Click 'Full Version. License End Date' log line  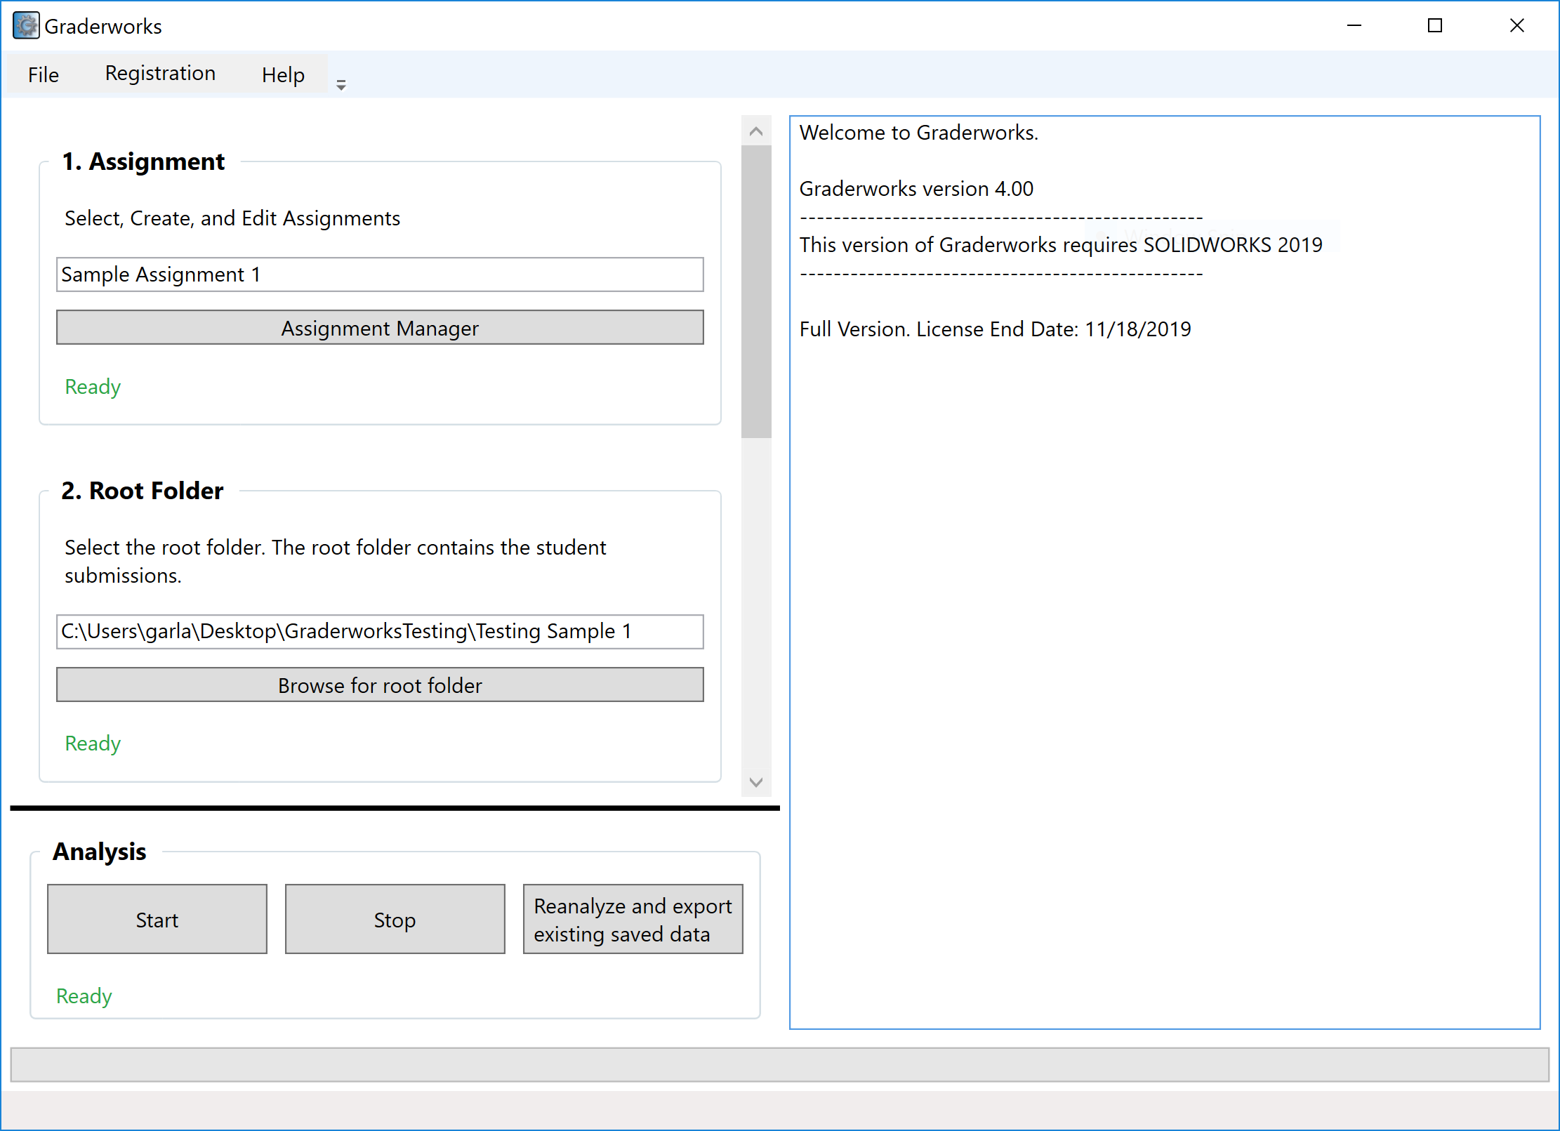tap(995, 329)
